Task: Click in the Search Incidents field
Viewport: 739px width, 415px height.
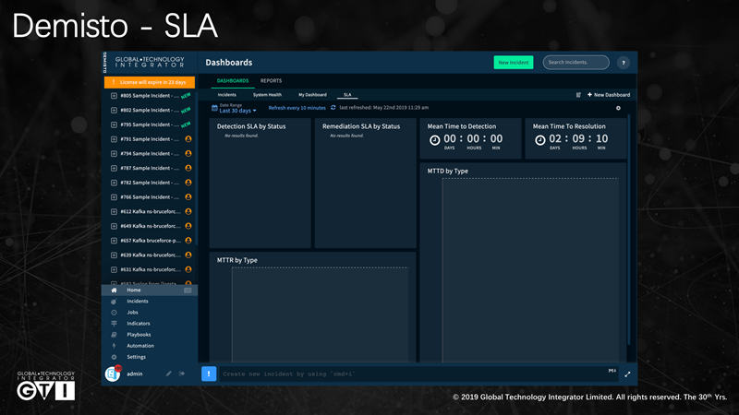Action: tap(575, 62)
